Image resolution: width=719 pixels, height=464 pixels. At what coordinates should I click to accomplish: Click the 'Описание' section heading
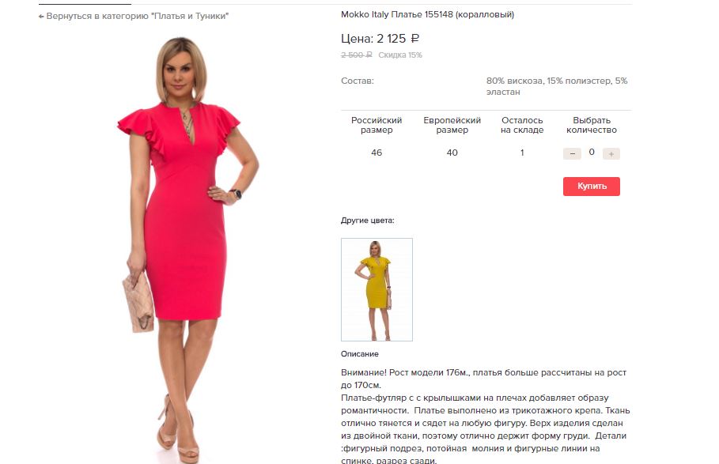pos(359,354)
